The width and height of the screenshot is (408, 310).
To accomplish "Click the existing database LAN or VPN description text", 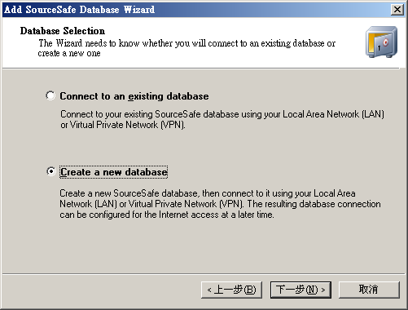I will (222, 119).
